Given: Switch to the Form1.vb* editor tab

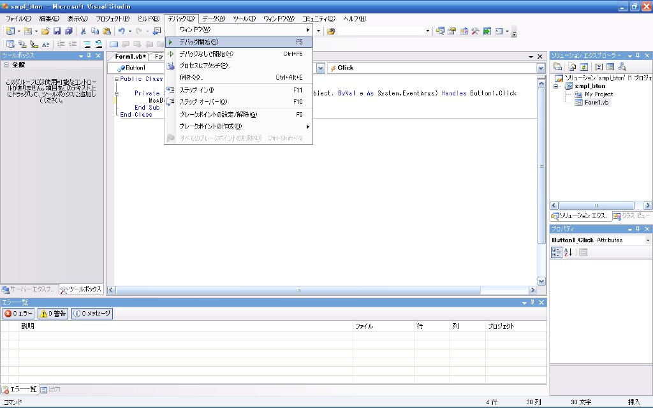Looking at the screenshot, I should click(130, 57).
